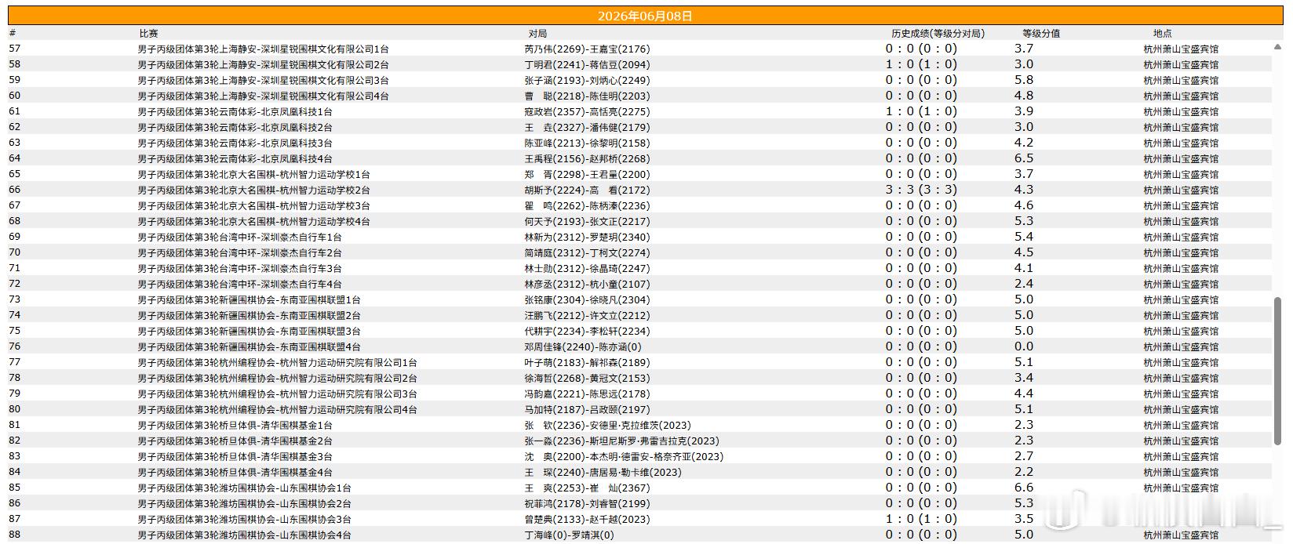Click pairing 曹聪(2218)-陈佳明(2203)
The image size is (1293, 544).
[x=587, y=96]
